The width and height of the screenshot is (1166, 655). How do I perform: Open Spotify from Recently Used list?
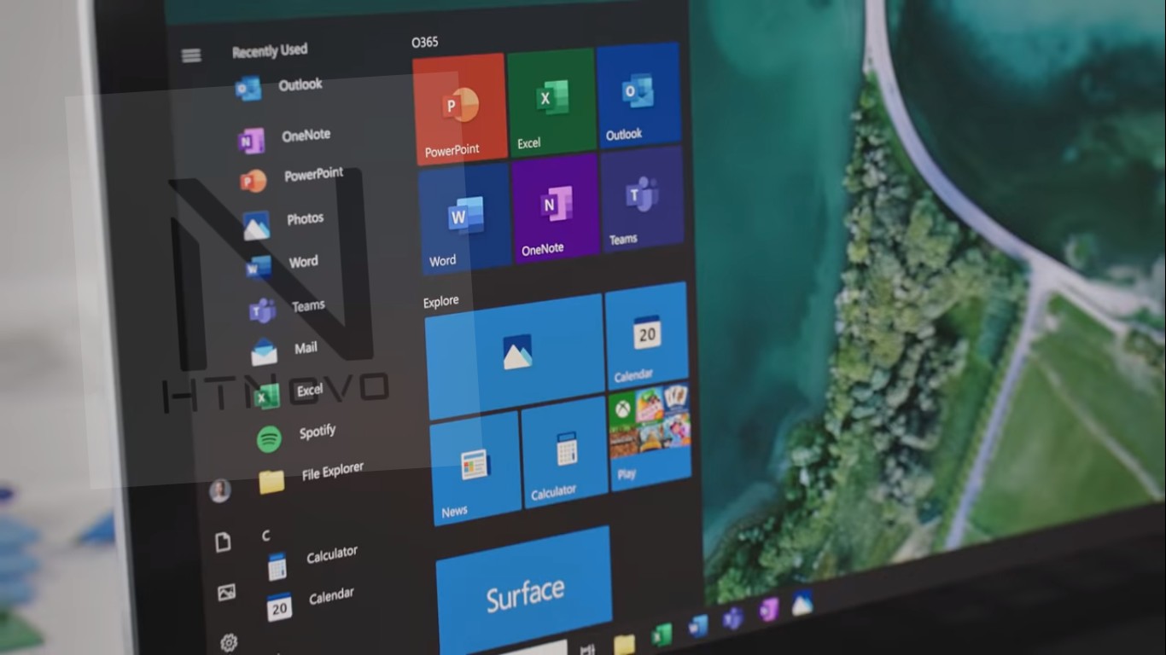point(297,435)
